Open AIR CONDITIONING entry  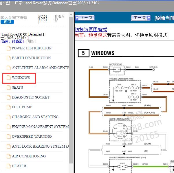[29, 156]
